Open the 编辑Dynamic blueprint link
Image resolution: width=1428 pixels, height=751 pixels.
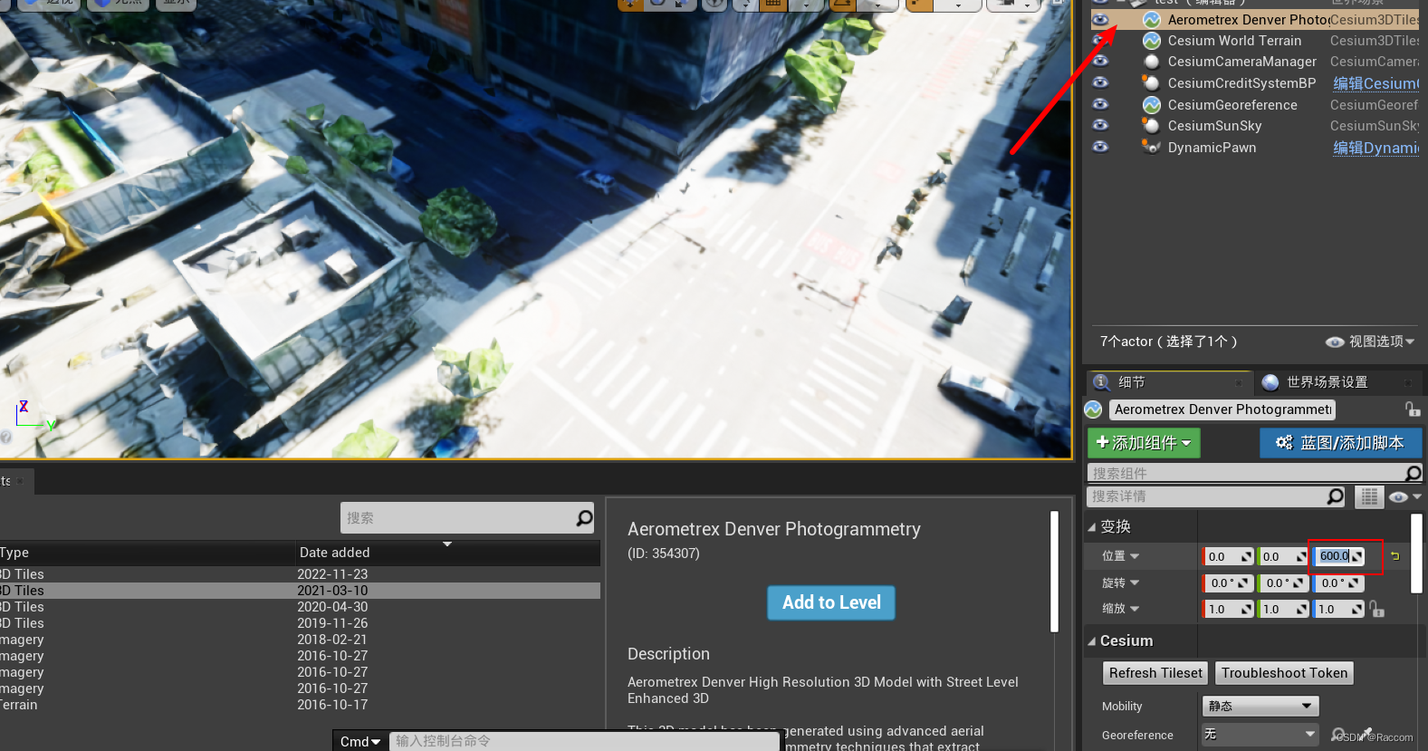[1375, 148]
